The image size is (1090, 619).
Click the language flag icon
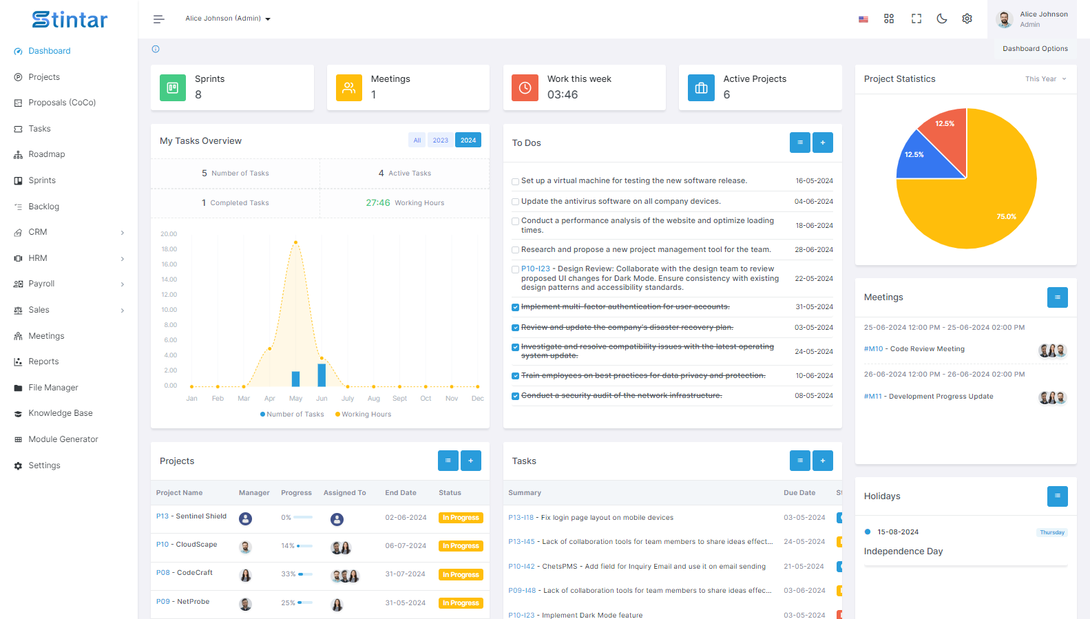(863, 19)
